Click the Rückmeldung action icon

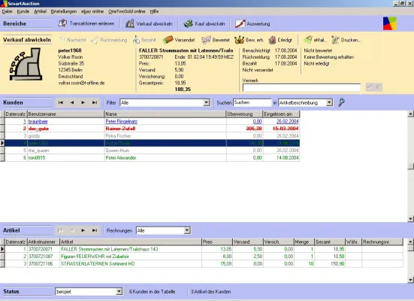click(95, 40)
